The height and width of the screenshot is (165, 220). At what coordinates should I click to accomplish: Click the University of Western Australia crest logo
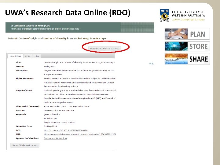(x=165, y=15)
